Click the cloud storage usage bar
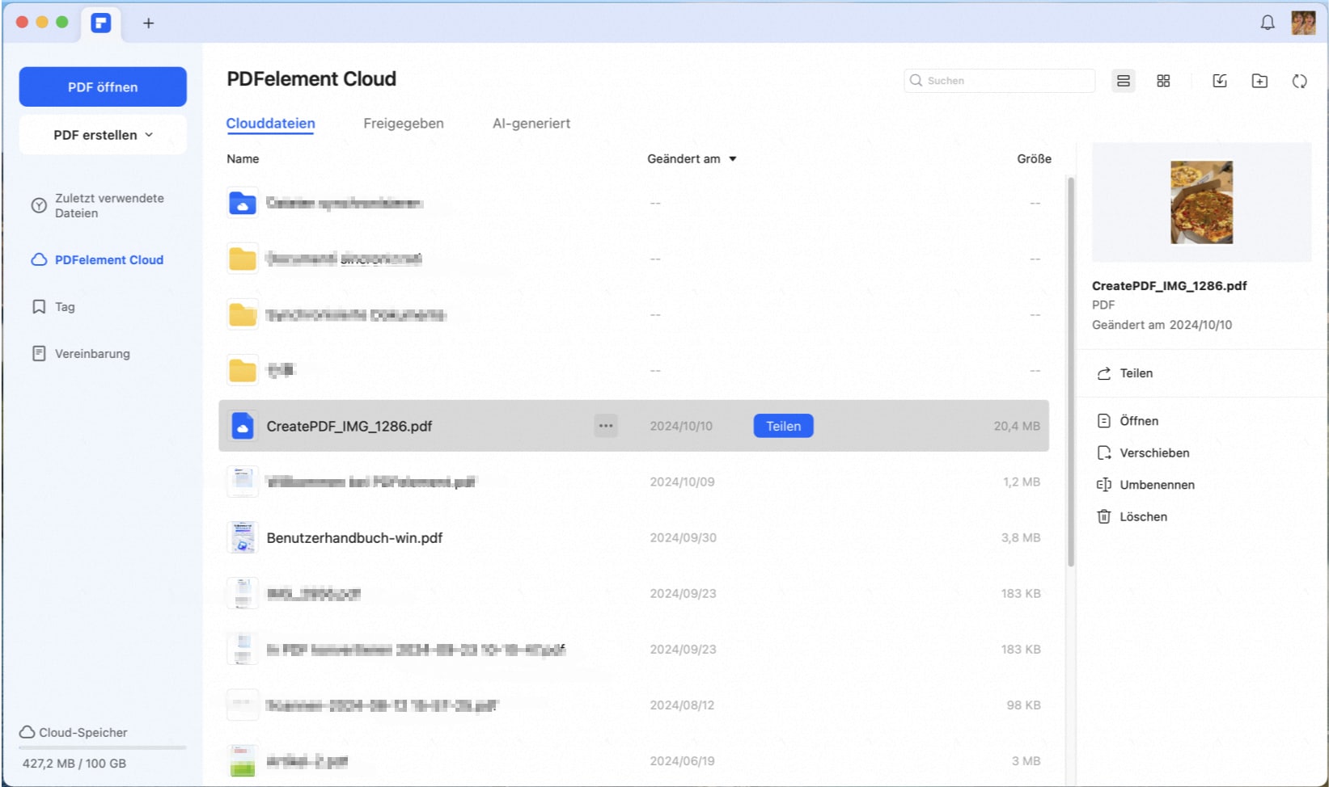The height and width of the screenshot is (787, 1329). tap(103, 747)
